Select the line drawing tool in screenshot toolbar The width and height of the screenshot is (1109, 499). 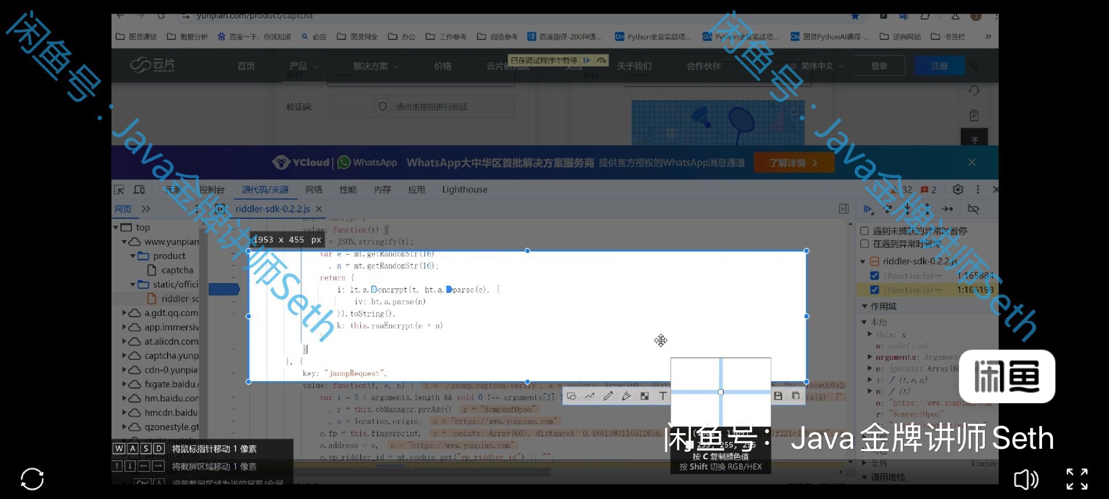[590, 396]
